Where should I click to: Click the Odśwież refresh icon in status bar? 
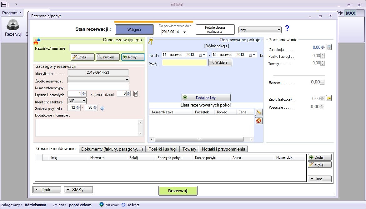(x=123, y=205)
